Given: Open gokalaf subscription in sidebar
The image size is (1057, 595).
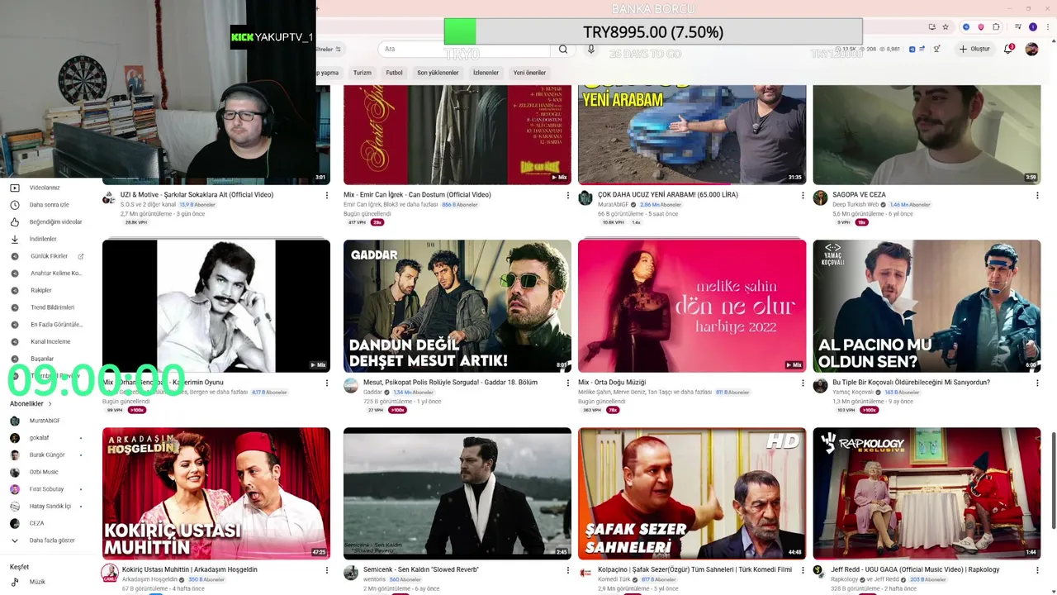Looking at the screenshot, I should [40, 438].
